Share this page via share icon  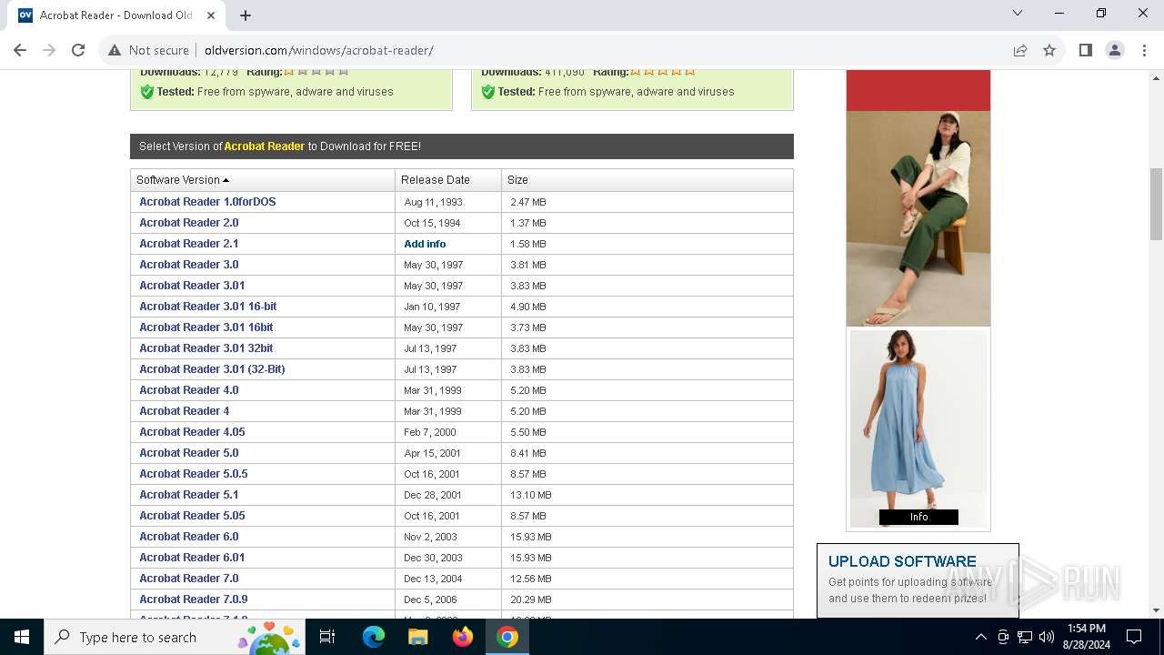[x=1020, y=50]
